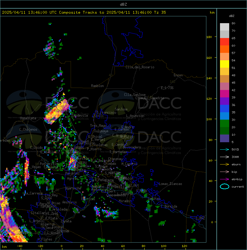Click the 'Lomas_Blancas' map label
247x250 pixels.
click(x=170, y=184)
